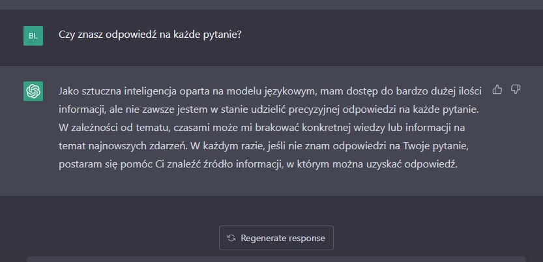Click the green BL user avatar
The height and width of the screenshot is (262, 543).
pos(33,36)
